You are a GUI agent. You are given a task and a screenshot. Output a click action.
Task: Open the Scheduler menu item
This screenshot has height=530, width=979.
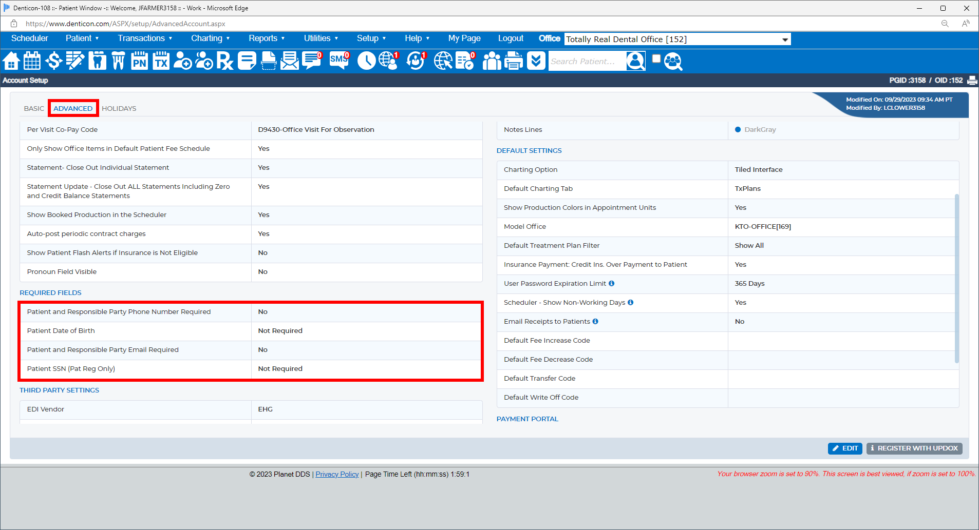[x=30, y=38]
